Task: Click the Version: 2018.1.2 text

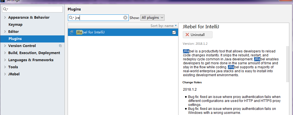Action: point(195,44)
